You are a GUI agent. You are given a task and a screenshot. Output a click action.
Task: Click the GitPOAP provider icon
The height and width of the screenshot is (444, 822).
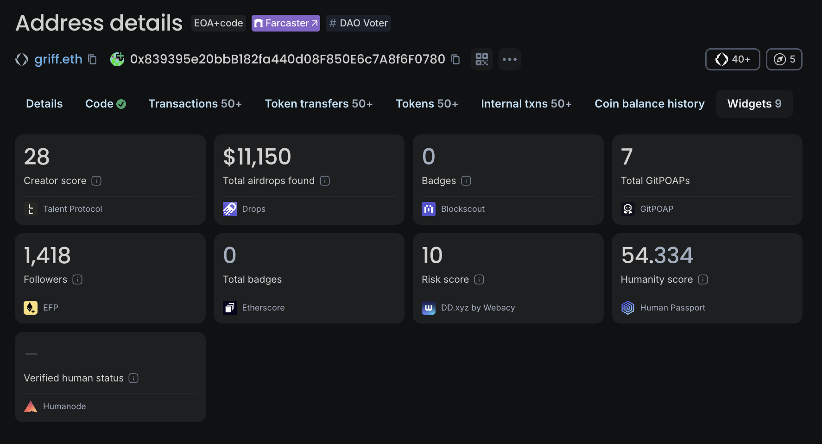tap(627, 209)
